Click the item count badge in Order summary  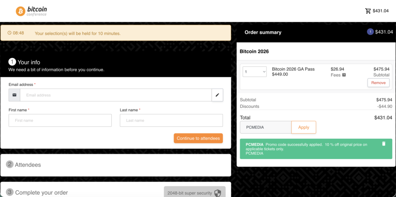(x=370, y=32)
